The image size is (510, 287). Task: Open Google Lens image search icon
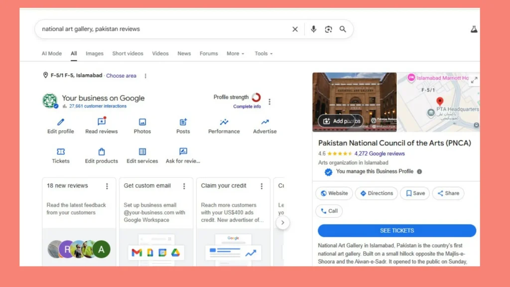(329, 29)
